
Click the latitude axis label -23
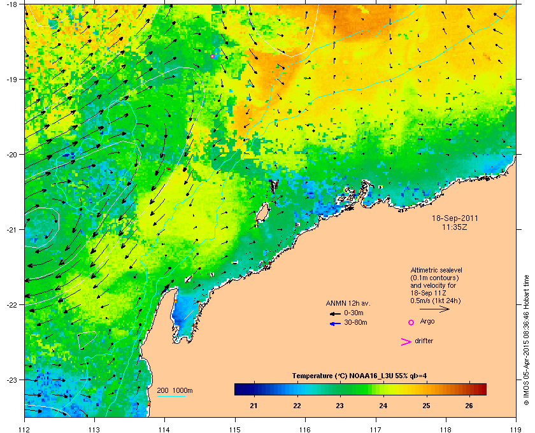(11, 380)
